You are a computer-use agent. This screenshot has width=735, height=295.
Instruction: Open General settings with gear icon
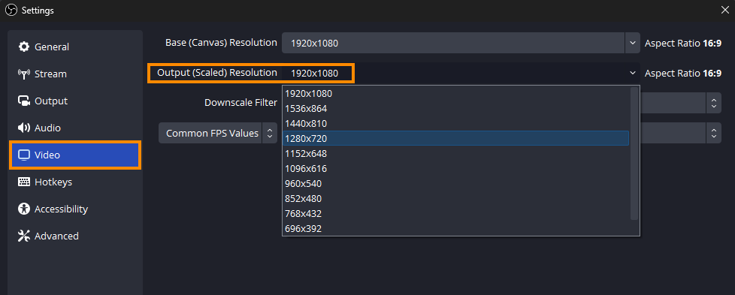[23, 47]
